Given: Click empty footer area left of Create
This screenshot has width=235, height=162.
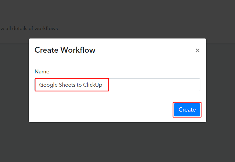Looking at the screenshot, I should 97,110.
